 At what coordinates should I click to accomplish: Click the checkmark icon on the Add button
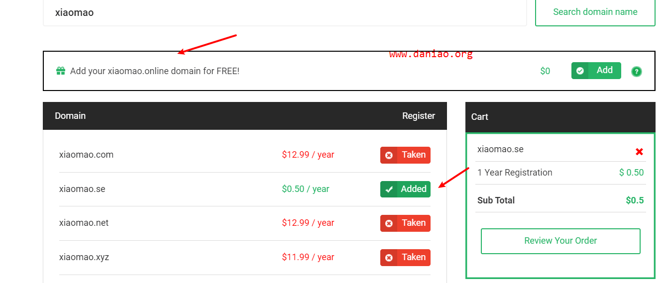(580, 71)
